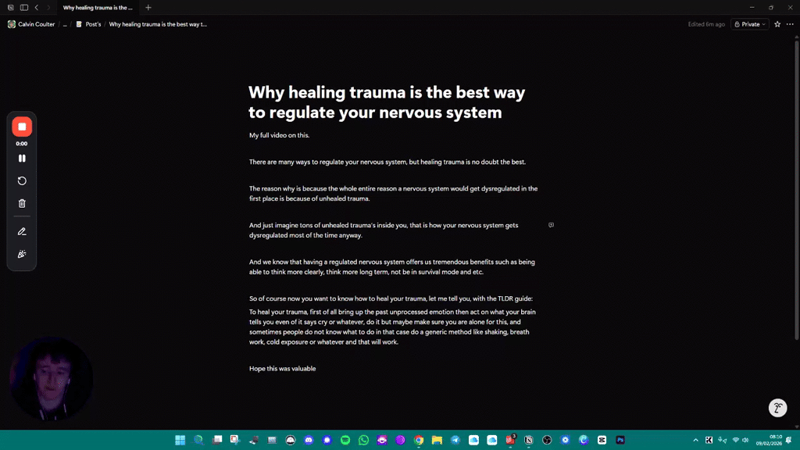Click the webcam preview bubble
800x450 pixels.
[x=50, y=378]
